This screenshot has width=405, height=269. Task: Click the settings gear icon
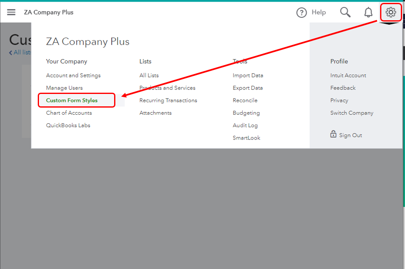[x=391, y=12]
